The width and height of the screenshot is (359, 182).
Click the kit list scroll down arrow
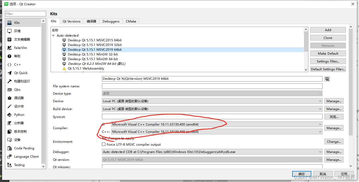(306, 70)
